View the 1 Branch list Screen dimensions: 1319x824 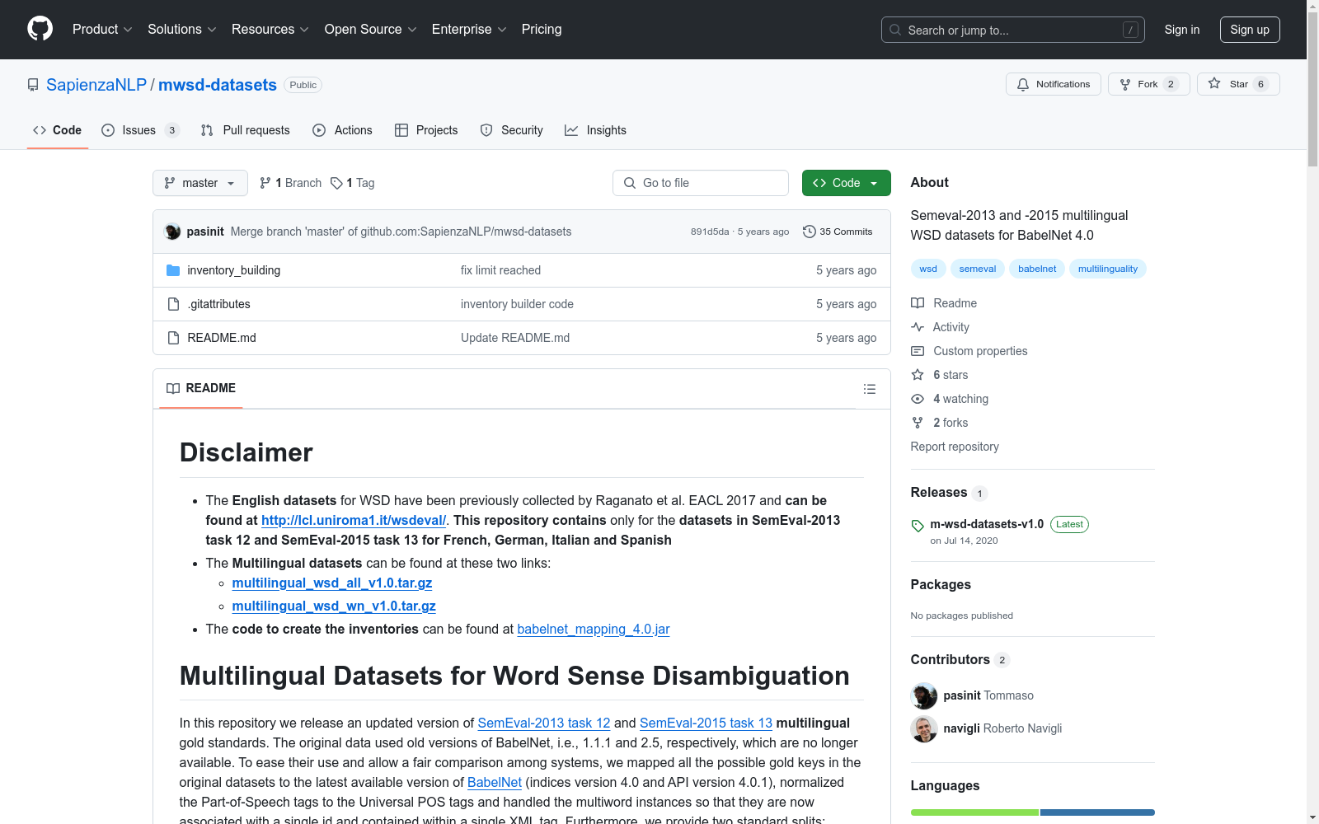click(290, 183)
